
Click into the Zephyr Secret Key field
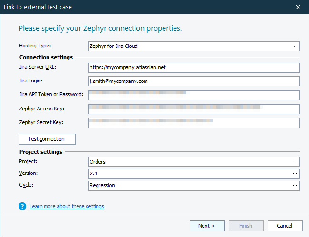point(194,123)
